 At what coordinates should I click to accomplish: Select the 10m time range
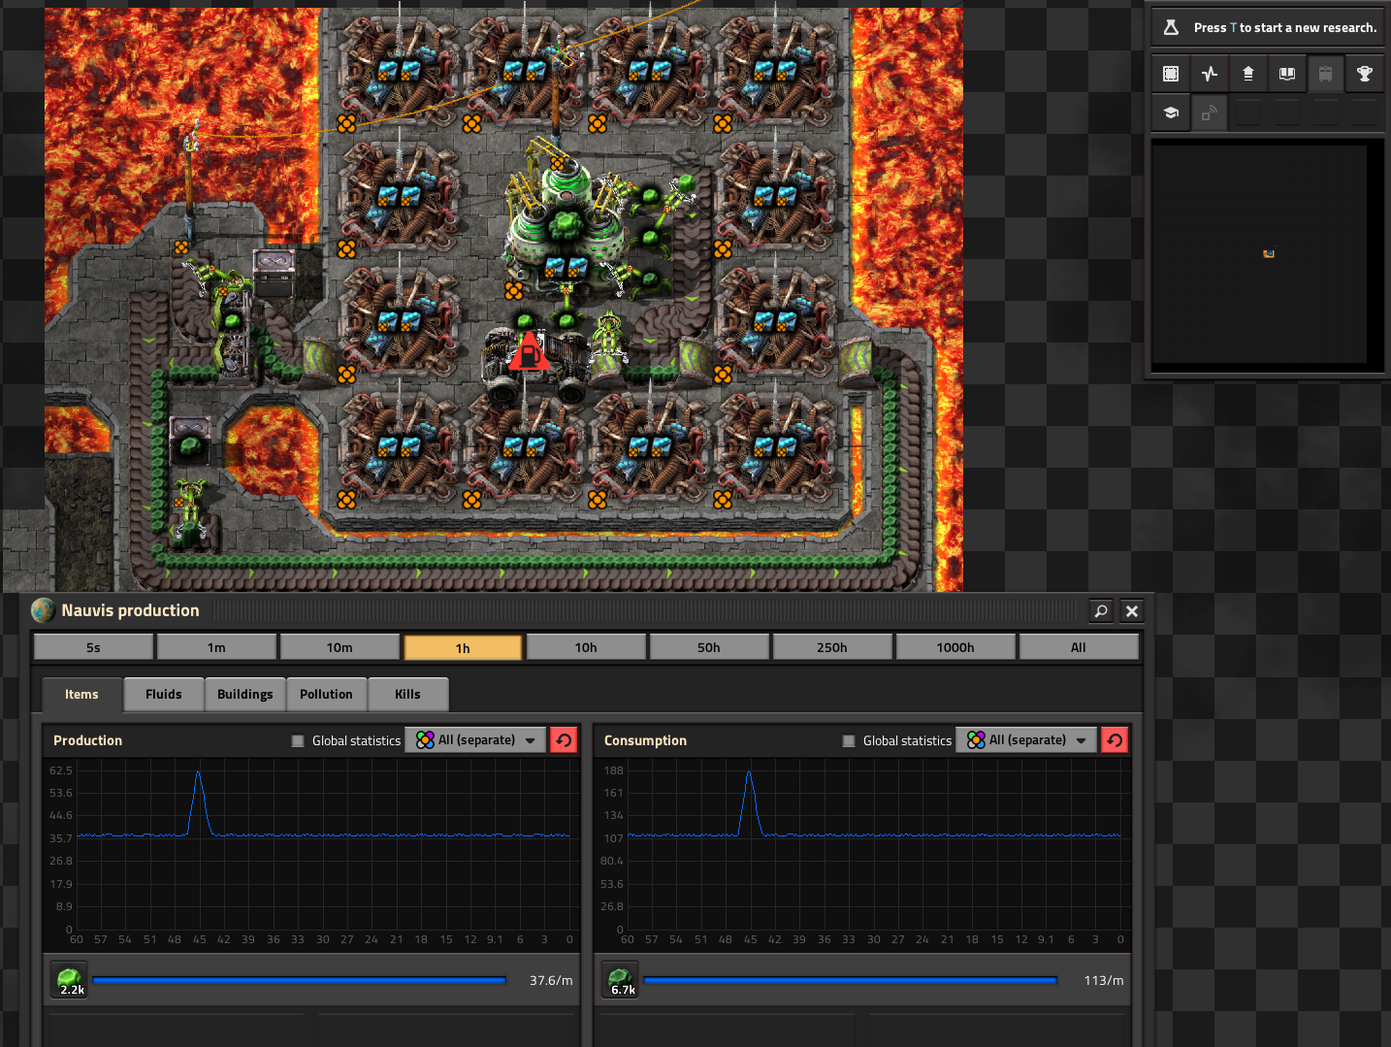click(x=340, y=647)
